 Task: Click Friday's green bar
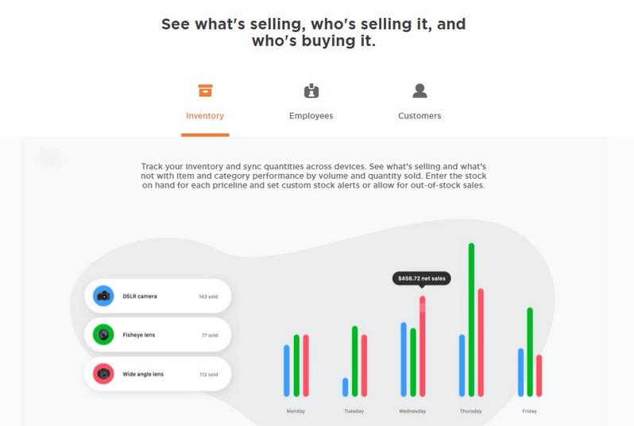pyautogui.click(x=530, y=352)
